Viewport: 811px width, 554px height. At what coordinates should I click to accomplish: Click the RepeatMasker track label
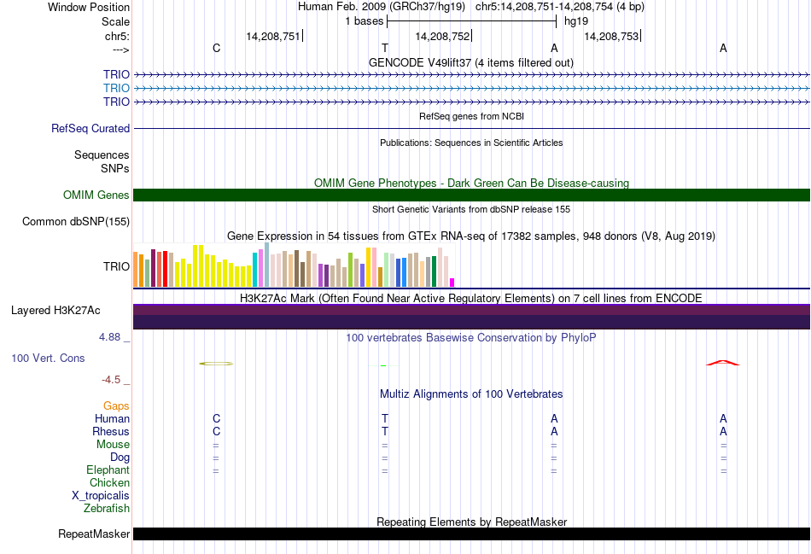click(x=94, y=534)
